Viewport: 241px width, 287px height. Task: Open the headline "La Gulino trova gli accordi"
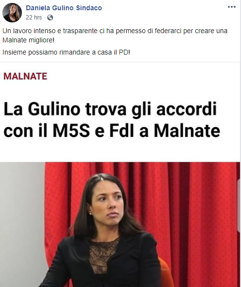pos(110,109)
